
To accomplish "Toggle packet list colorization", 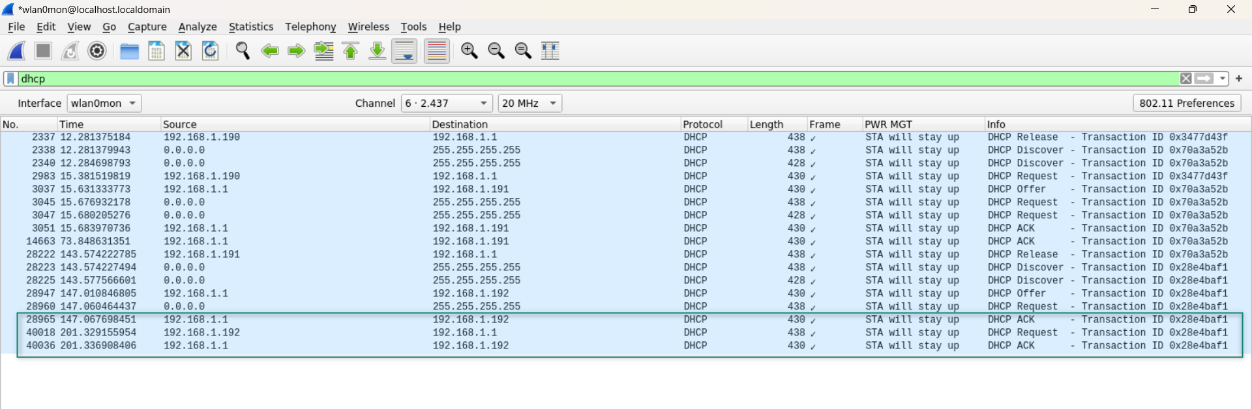I will pyautogui.click(x=437, y=51).
